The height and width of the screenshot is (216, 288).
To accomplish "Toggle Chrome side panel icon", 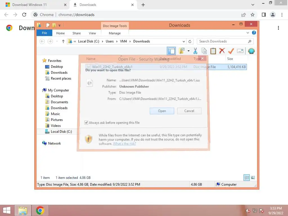I will [264, 15].
